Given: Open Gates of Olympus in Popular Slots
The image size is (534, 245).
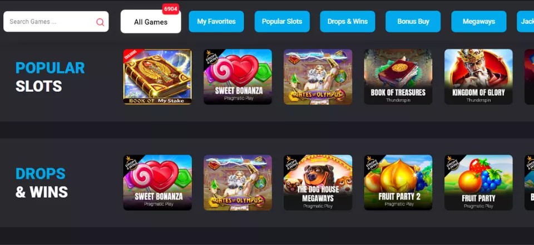Looking at the screenshot, I should 318,77.
